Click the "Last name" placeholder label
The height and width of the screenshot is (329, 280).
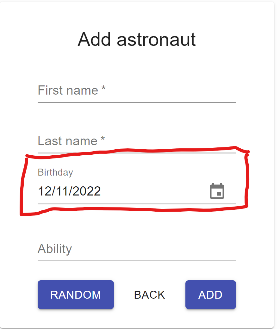pyautogui.click(x=67, y=141)
